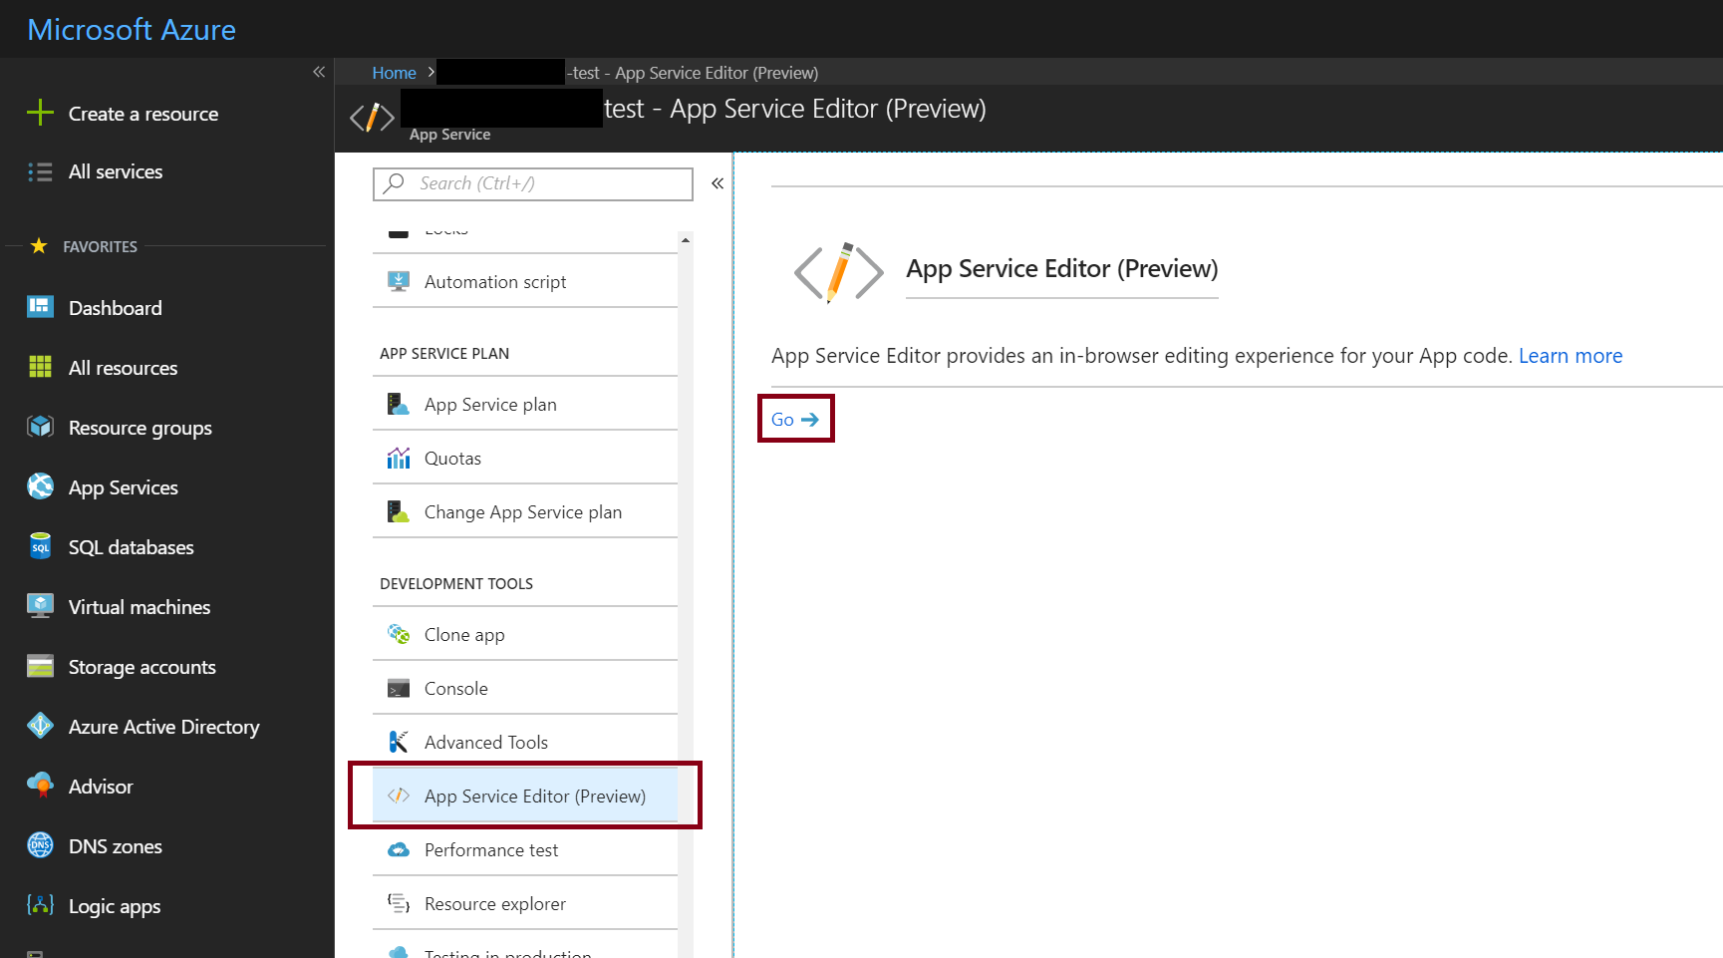1723x958 pixels.
Task: Select the Logic apps icon
Action: coord(40,905)
